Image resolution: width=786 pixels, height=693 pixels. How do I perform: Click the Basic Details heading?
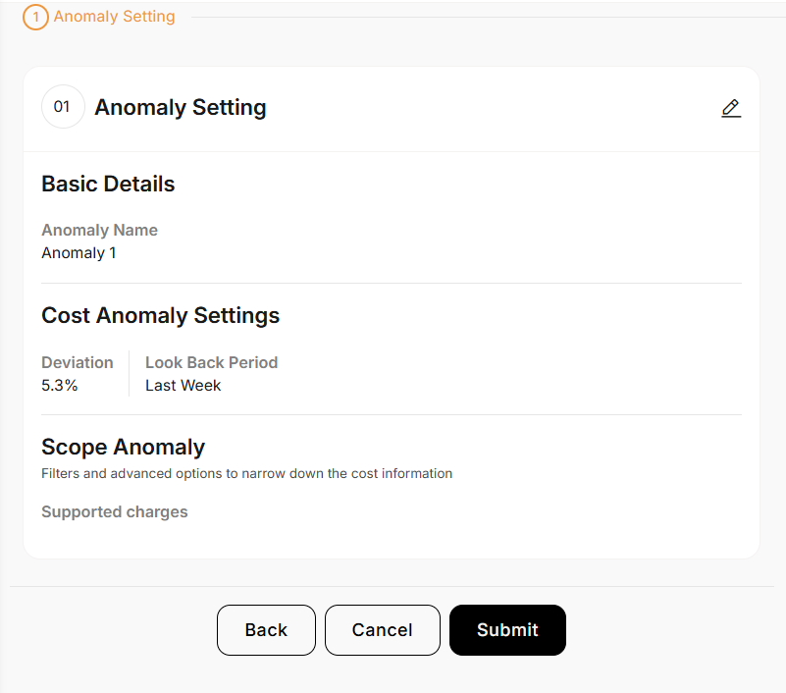[x=108, y=184]
